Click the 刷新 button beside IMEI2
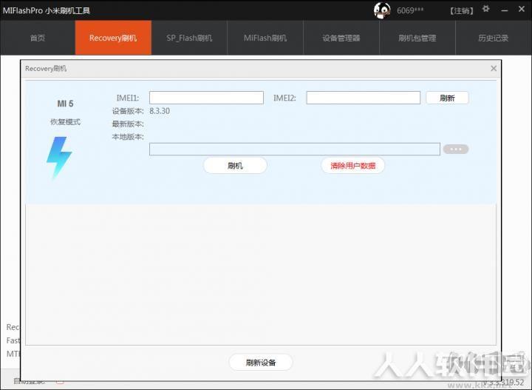 click(x=447, y=98)
